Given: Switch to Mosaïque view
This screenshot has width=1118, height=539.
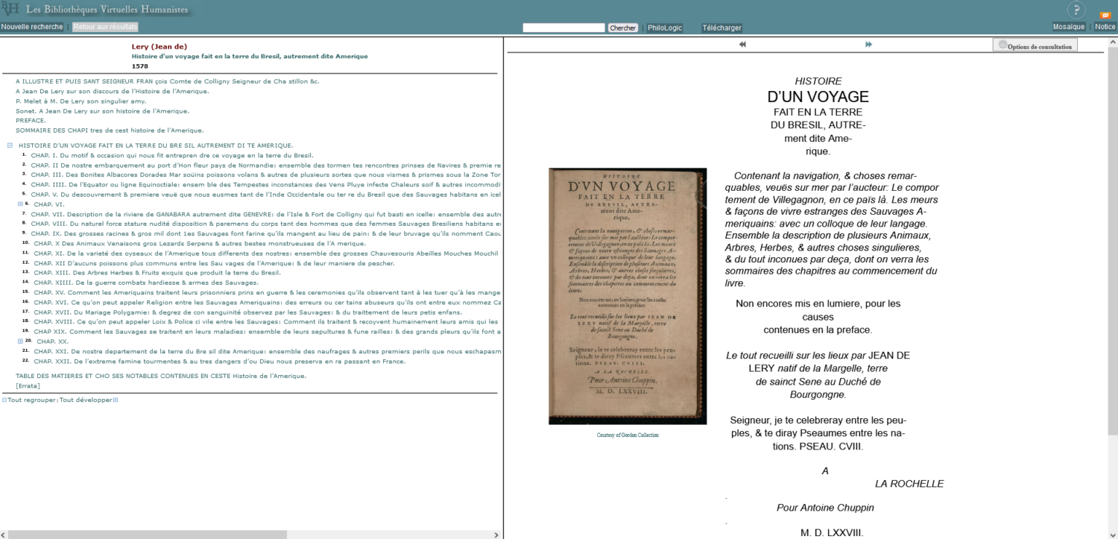Looking at the screenshot, I should click(1069, 27).
